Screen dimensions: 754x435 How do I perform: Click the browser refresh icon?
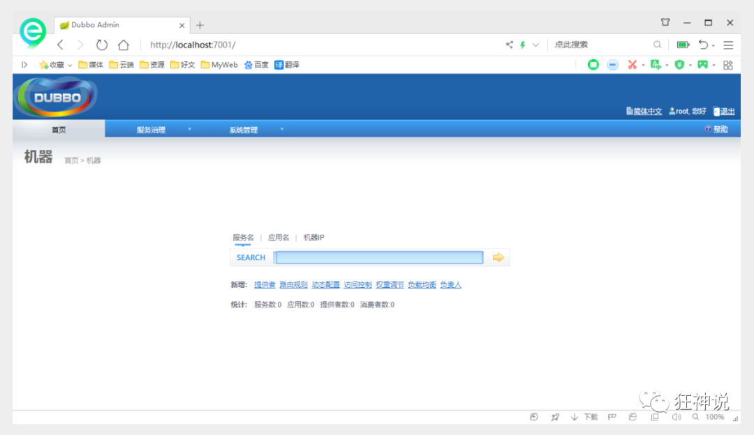pyautogui.click(x=101, y=45)
